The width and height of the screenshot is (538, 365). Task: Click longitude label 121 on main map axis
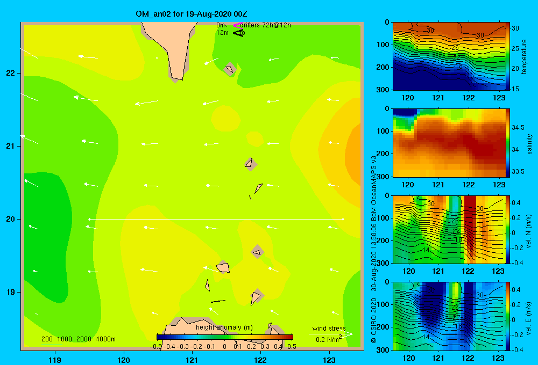(x=192, y=360)
